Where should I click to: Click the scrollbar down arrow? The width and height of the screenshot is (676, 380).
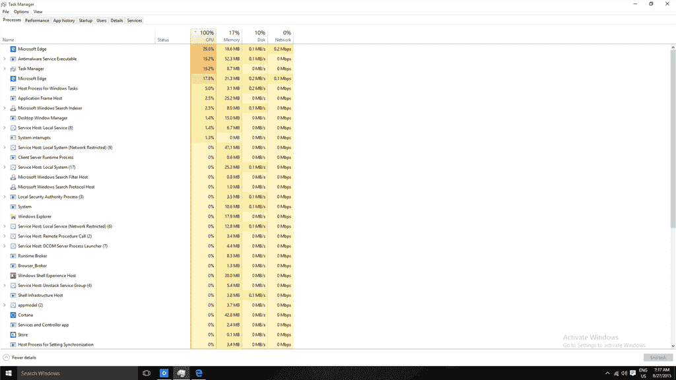click(673, 346)
